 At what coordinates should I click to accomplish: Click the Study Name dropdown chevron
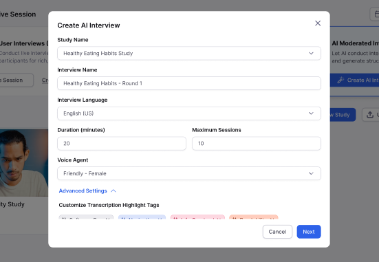(x=311, y=53)
